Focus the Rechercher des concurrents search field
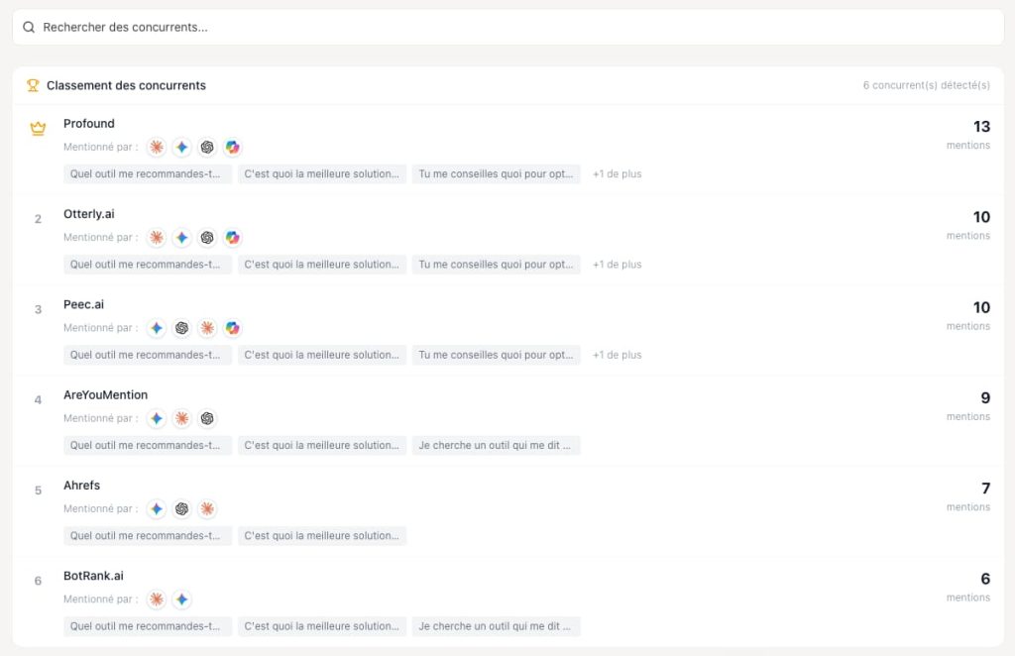The width and height of the screenshot is (1015, 656). [x=508, y=27]
